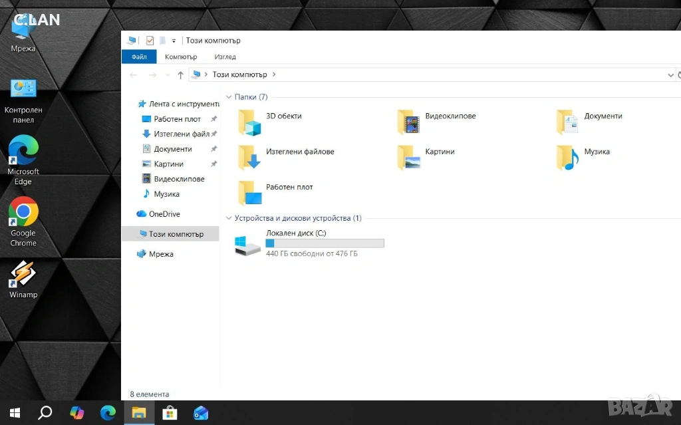This screenshot has height=425, width=681.
Task: Expand the address bar history dropdown
Action: (670, 75)
